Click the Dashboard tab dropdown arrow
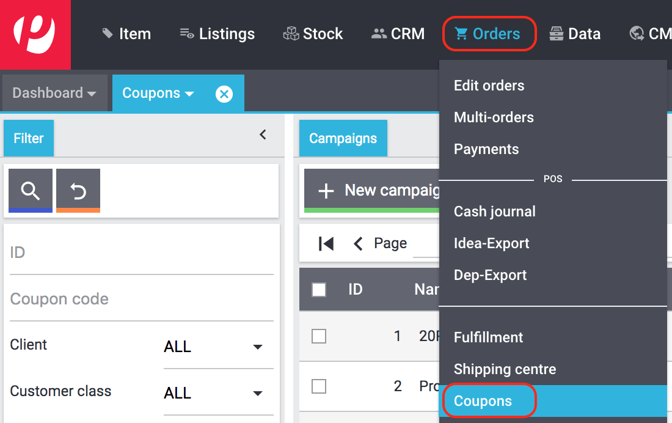The image size is (672, 423). [x=91, y=94]
